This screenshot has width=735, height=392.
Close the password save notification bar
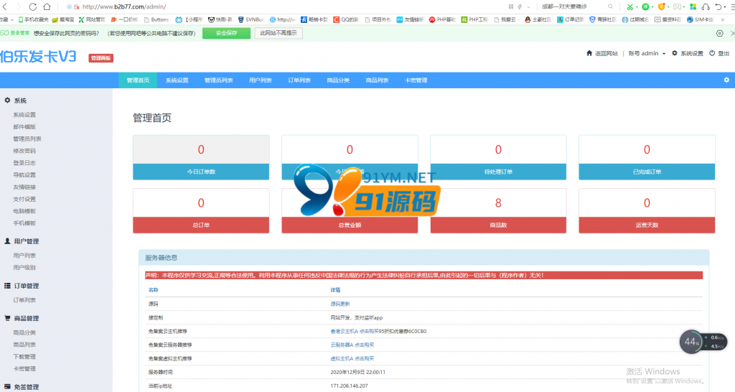[732, 33]
